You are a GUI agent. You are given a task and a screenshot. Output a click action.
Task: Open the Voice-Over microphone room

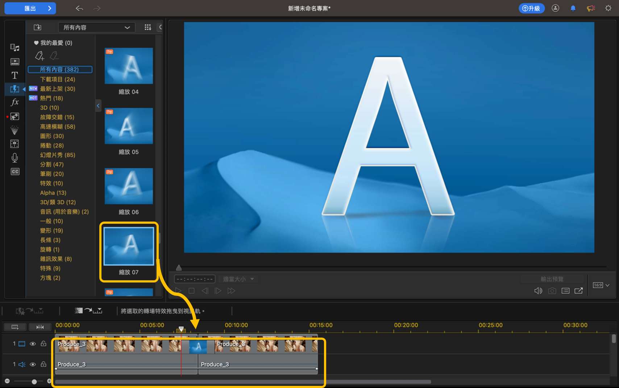tap(14, 158)
